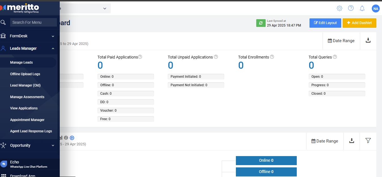Click the help question mark icon
Viewport: 382px width, 177px height.
pos(351,8)
